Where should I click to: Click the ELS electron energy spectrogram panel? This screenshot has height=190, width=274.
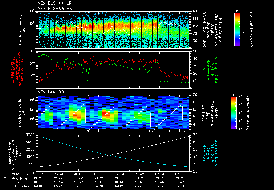point(113,30)
